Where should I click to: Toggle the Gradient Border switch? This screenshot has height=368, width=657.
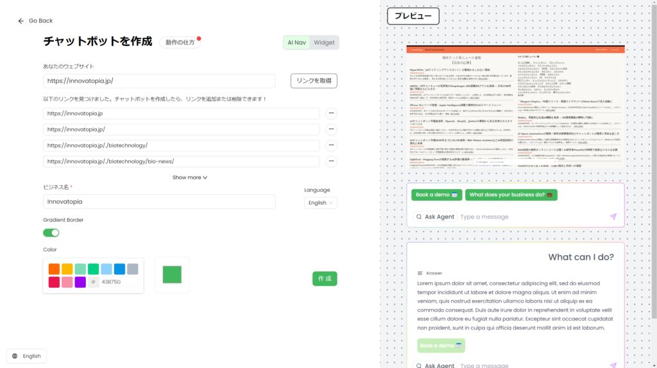pyautogui.click(x=51, y=233)
